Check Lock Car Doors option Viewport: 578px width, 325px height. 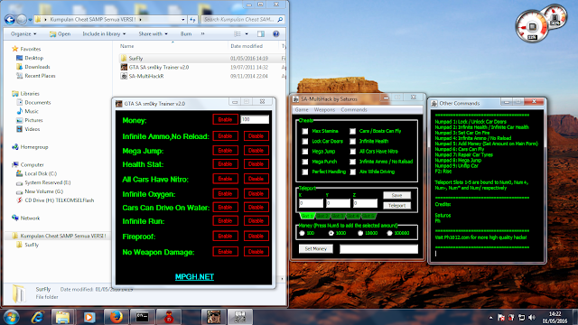(305, 142)
